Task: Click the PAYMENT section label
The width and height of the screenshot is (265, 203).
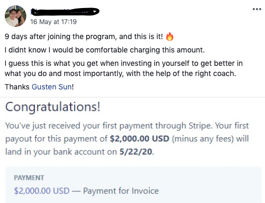Action: 29,178
